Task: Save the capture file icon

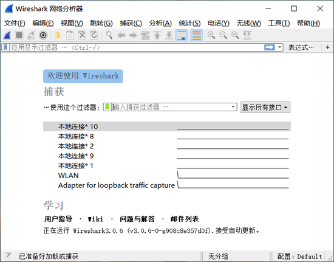Action: pos(70,35)
